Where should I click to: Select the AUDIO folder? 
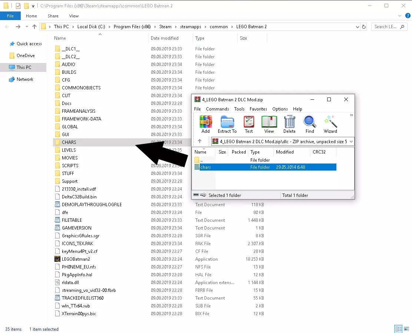click(68, 65)
